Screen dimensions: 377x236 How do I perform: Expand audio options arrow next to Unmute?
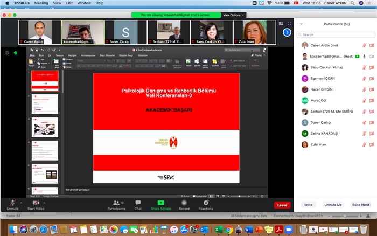point(21,203)
